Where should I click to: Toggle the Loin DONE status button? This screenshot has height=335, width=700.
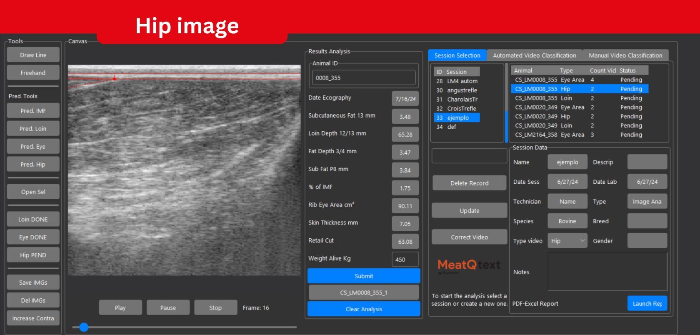tap(33, 220)
